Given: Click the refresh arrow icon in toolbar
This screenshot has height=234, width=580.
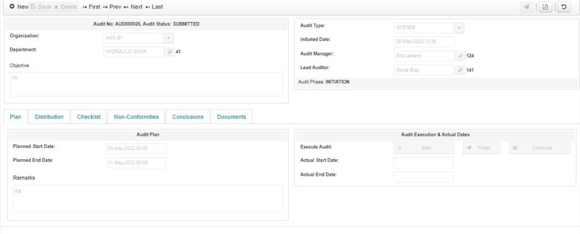Looking at the screenshot, I should point(563,7).
